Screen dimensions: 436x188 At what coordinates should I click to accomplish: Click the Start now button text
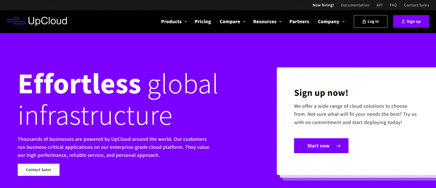(x=318, y=146)
